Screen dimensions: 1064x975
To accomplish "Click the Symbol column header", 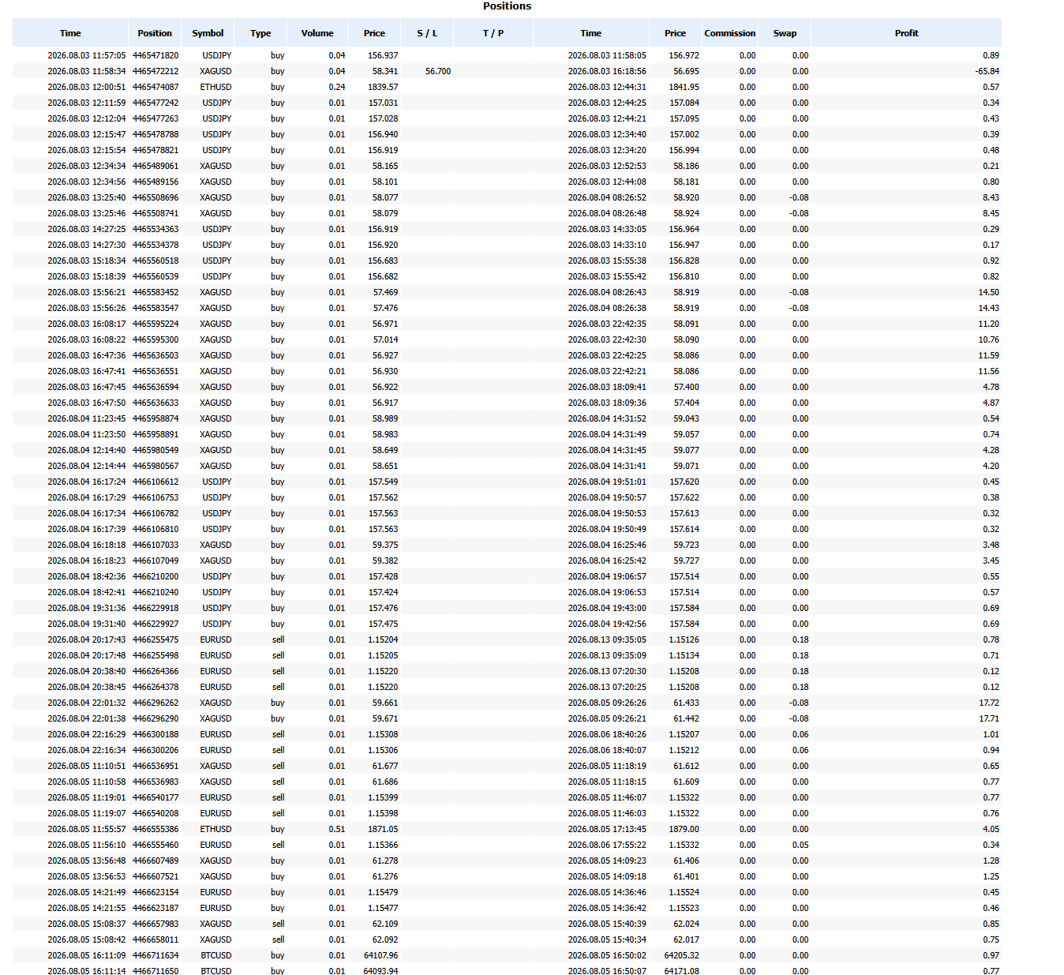I will pyautogui.click(x=208, y=33).
